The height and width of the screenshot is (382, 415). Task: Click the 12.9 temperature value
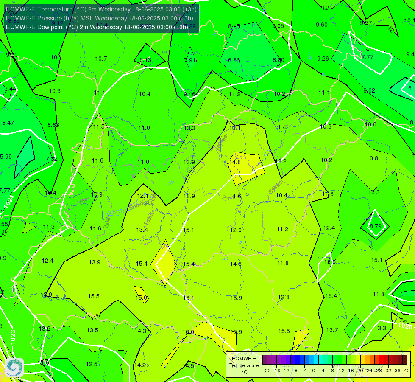[236, 230]
